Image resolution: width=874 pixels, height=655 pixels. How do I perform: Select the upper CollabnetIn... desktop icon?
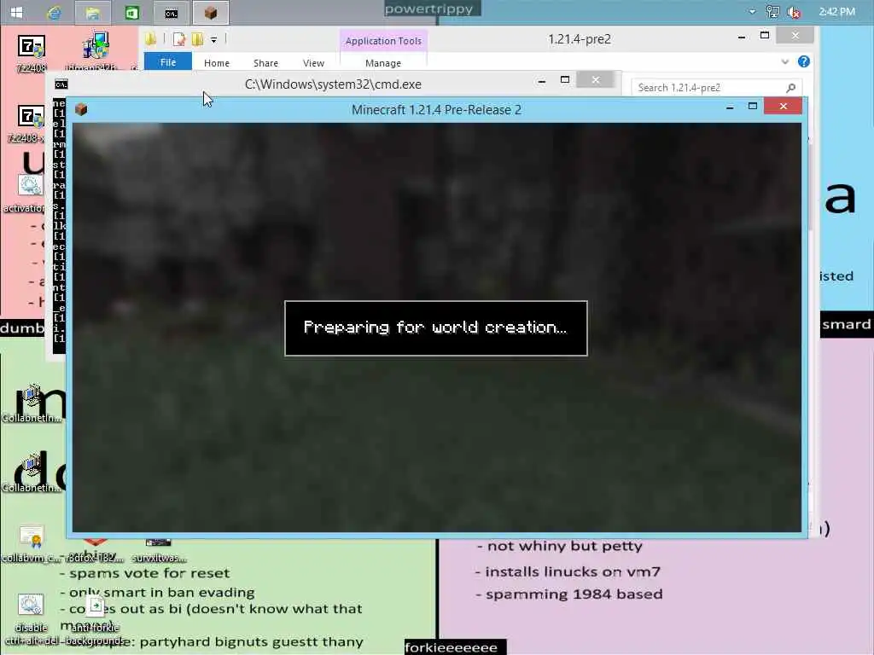[x=32, y=403]
